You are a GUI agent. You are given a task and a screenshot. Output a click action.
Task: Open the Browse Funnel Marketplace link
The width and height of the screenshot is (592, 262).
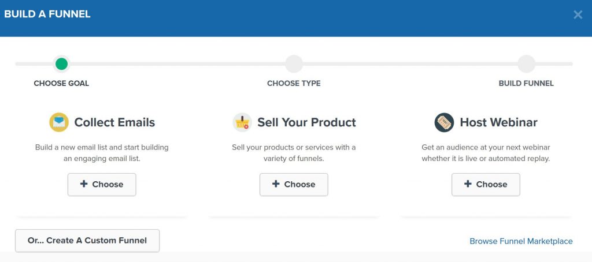[x=521, y=241]
